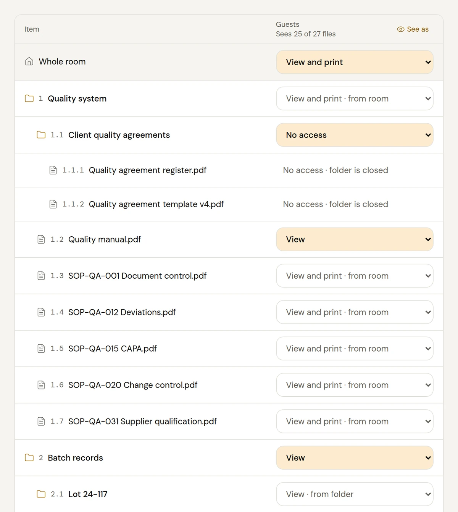
Task: Open Quality manual.pdf View dropdown
Action: coord(355,239)
